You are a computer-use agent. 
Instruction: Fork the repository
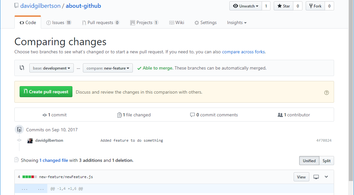click(315, 6)
